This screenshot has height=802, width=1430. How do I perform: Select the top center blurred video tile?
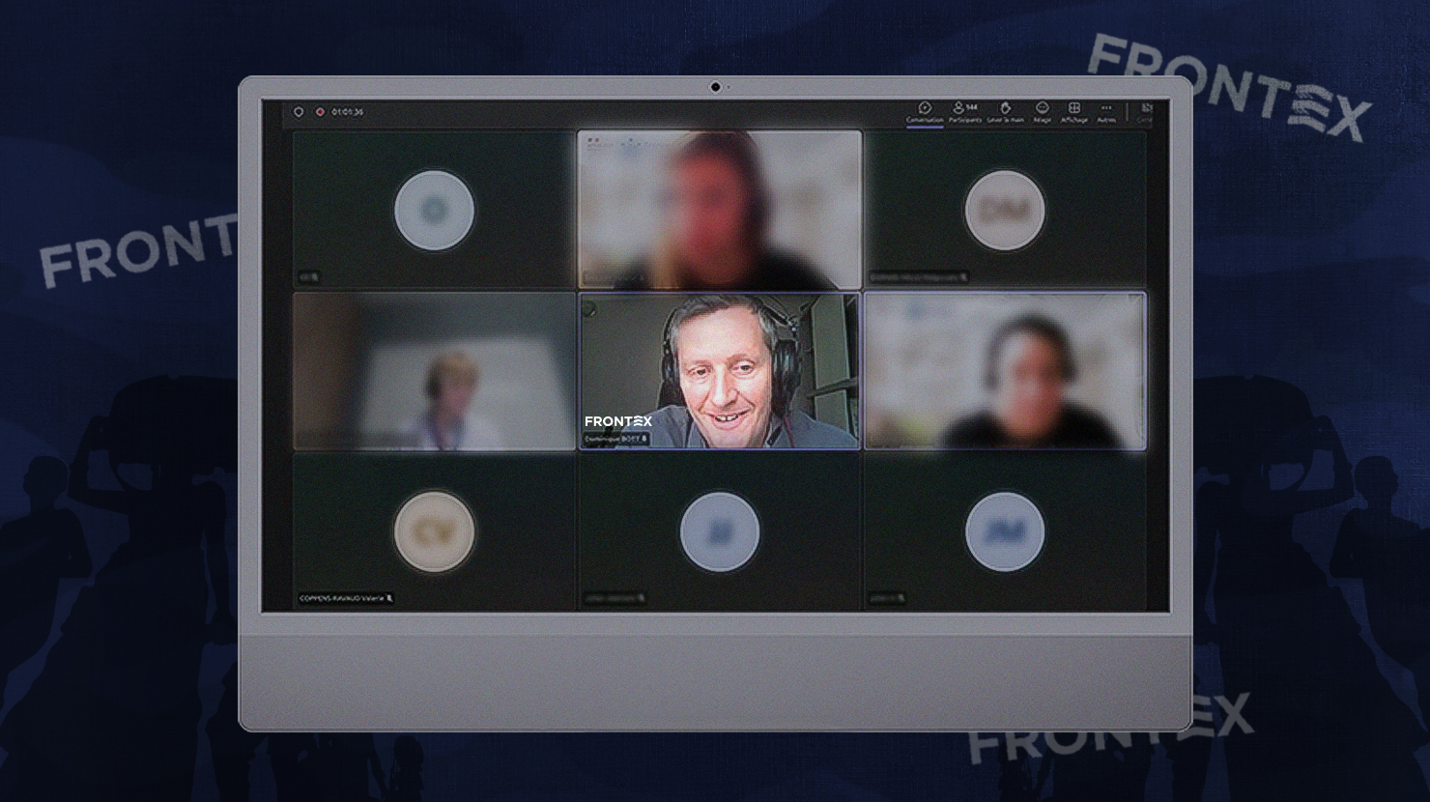click(719, 210)
